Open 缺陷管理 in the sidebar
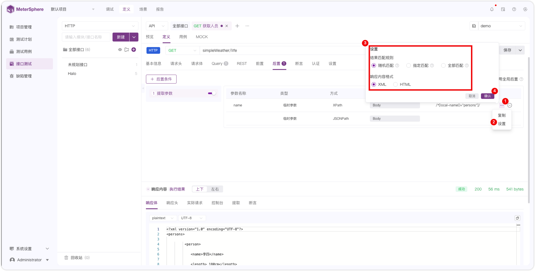 pos(30,76)
